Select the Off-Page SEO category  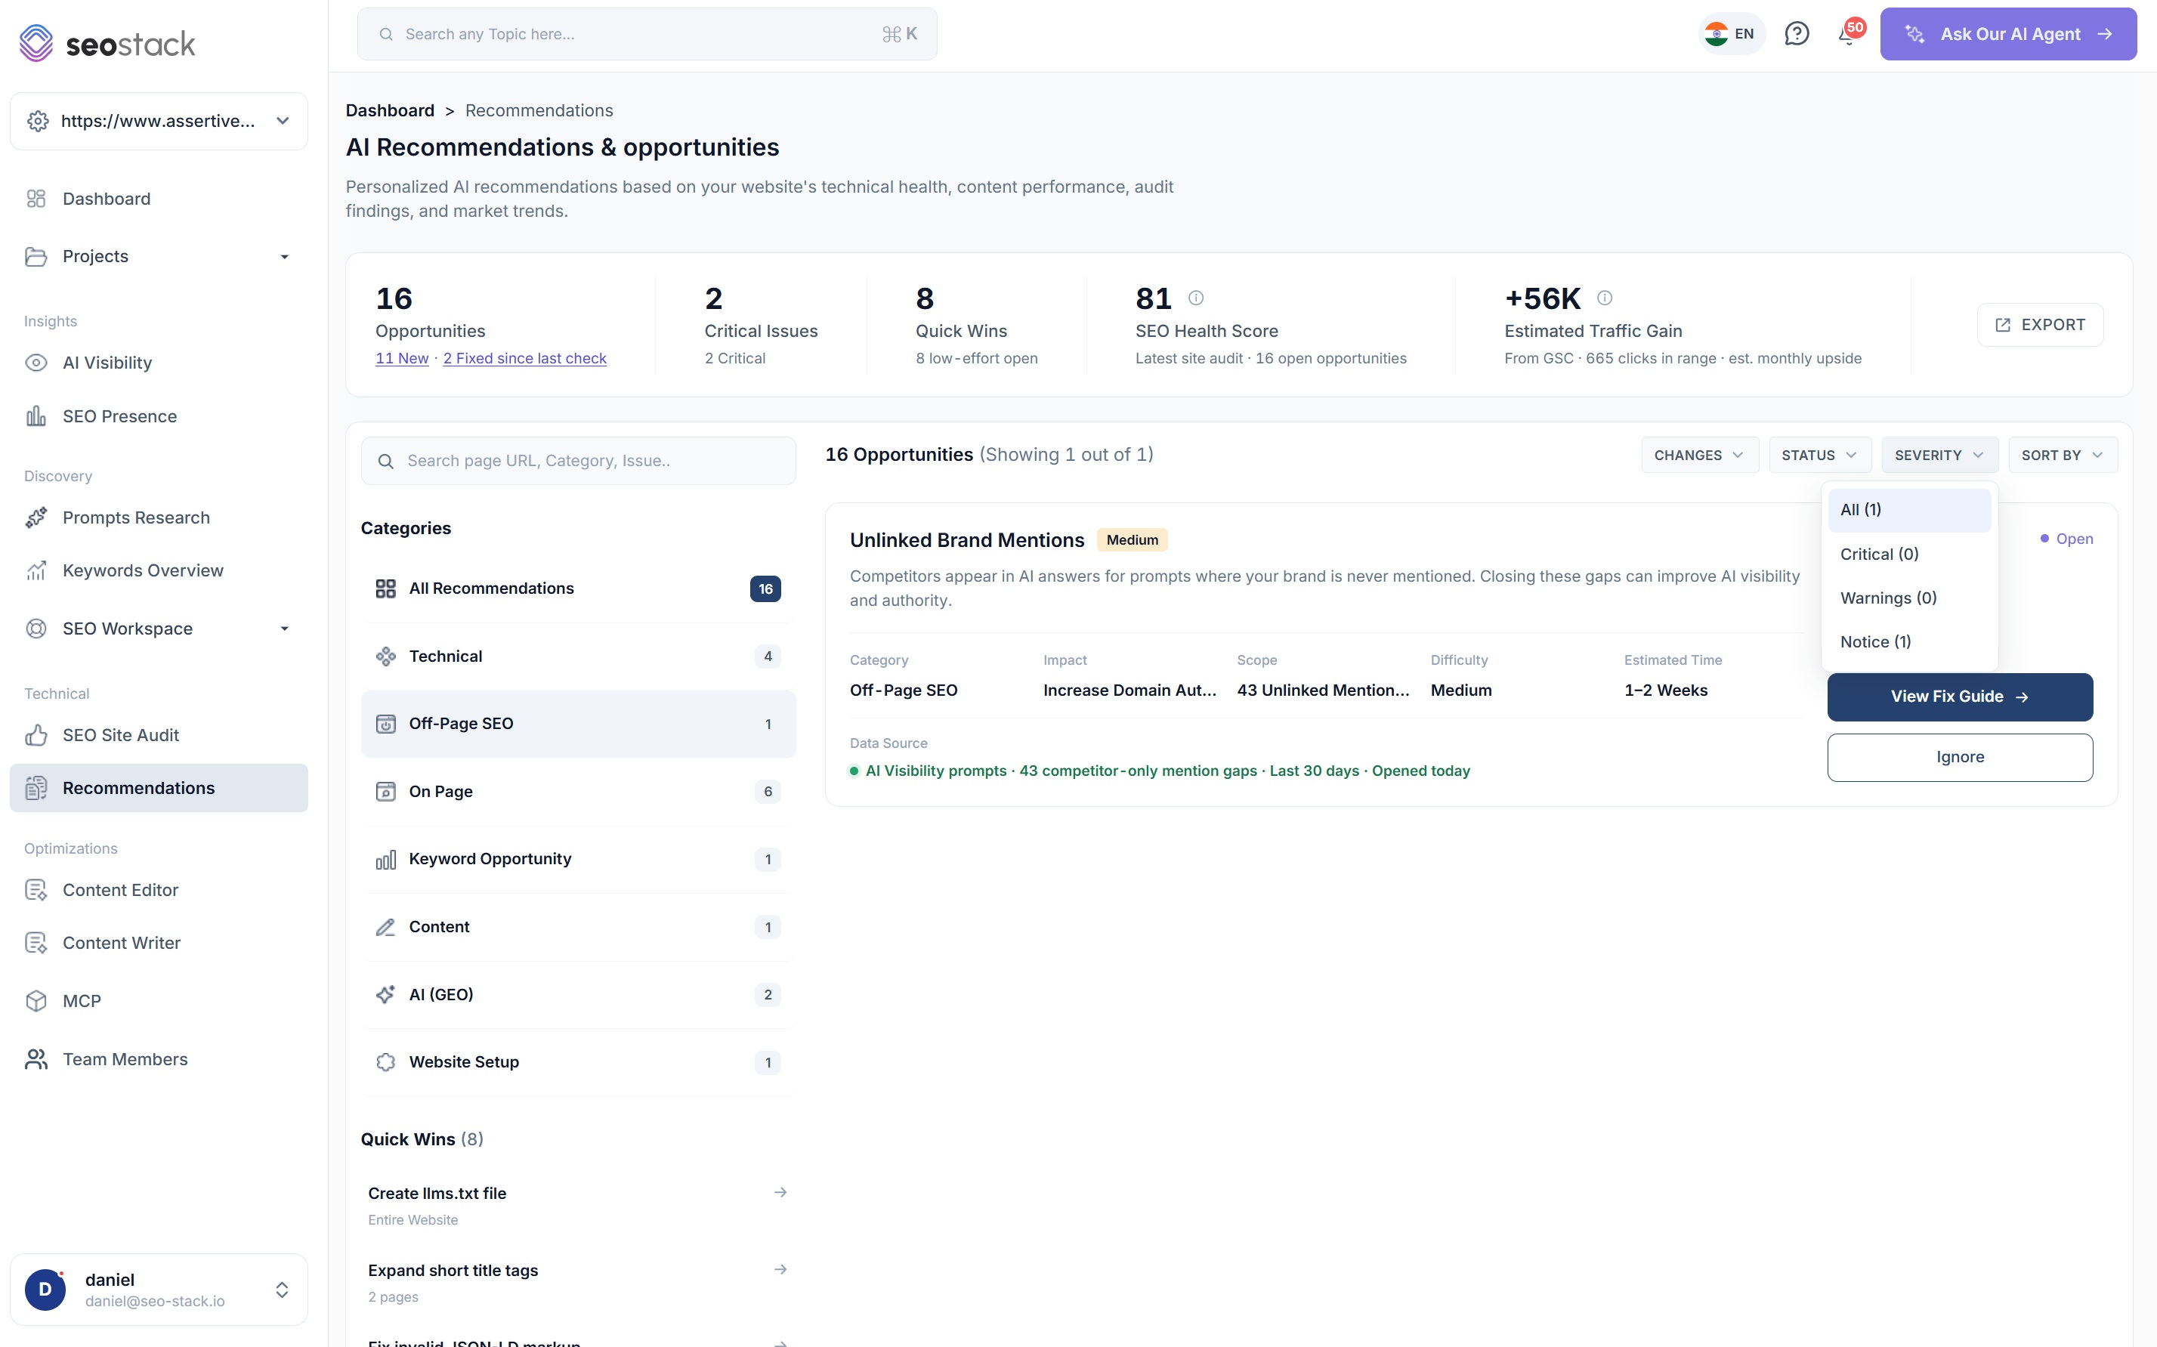[577, 724]
